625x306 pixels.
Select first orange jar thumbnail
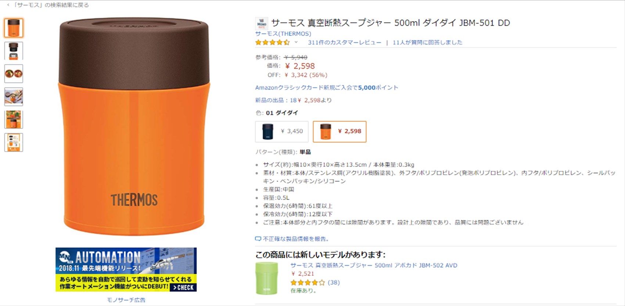pos(14,28)
